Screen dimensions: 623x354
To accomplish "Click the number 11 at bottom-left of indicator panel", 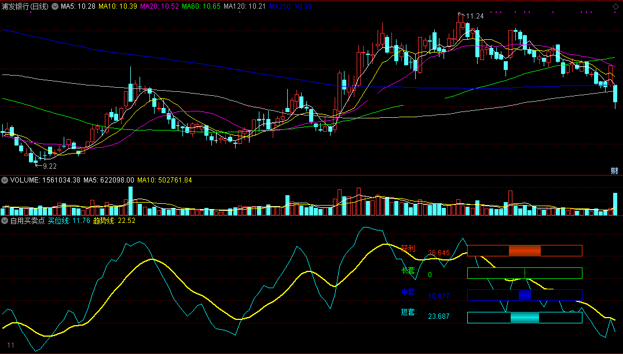I will (x=11, y=345).
